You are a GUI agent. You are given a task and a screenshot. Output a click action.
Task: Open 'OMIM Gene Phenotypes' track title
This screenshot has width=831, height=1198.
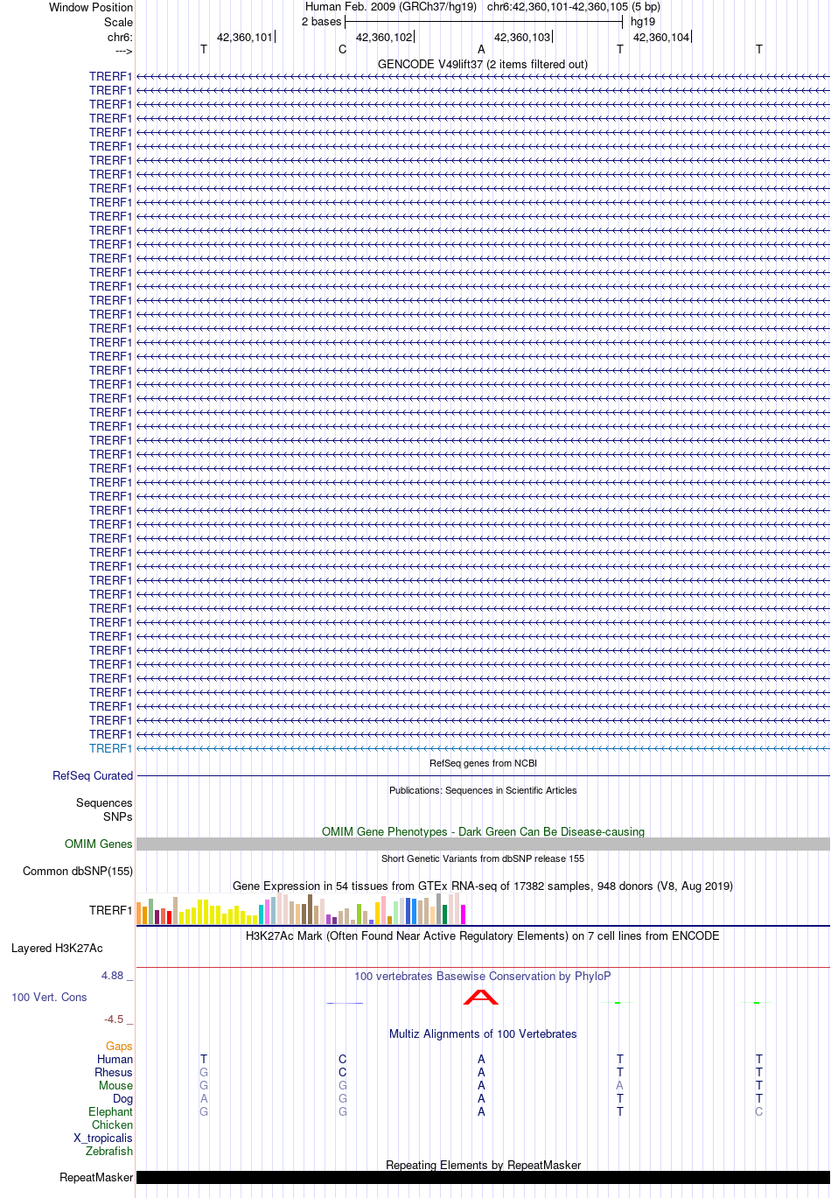pos(483,831)
